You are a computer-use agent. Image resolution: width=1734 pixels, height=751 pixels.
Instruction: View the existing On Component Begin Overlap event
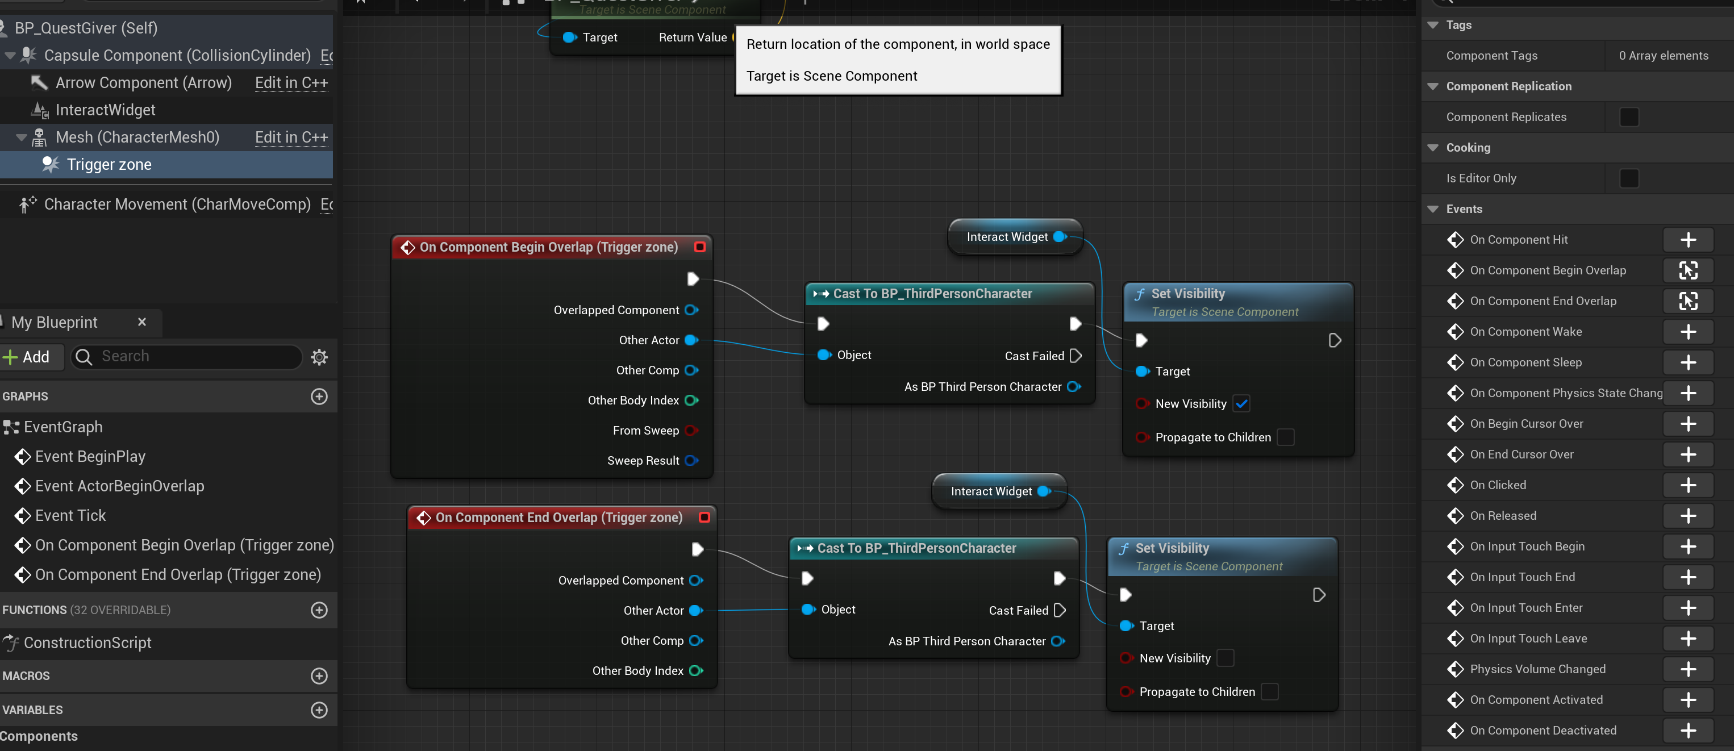[x=1687, y=270]
